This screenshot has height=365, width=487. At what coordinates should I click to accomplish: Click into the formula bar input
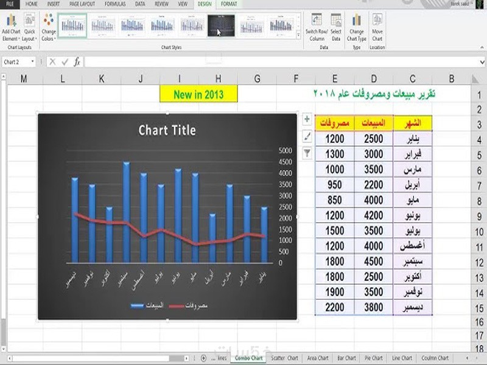pyautogui.click(x=281, y=62)
